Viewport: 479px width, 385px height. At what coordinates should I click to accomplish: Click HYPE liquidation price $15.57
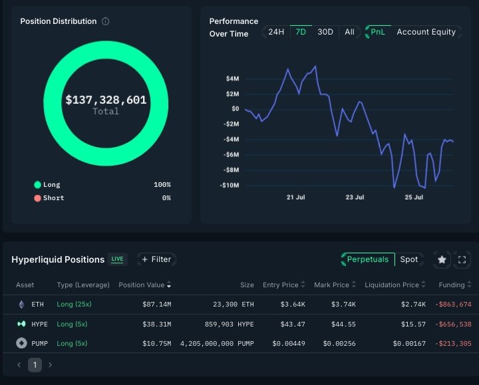click(413, 324)
